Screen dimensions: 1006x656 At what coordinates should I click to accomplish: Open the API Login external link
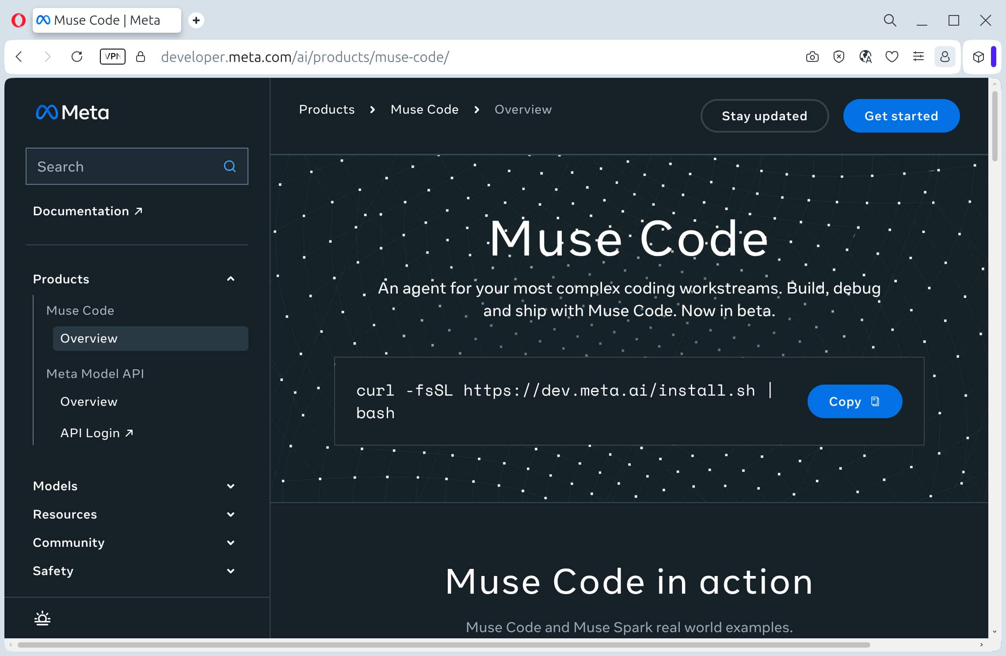[x=97, y=433]
